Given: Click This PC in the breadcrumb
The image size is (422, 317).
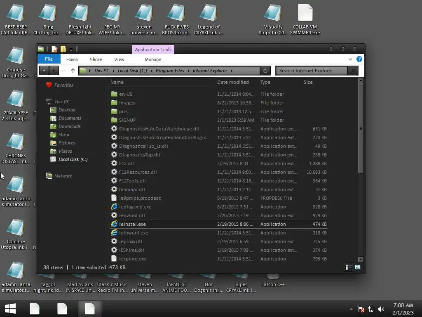Looking at the screenshot, I should tap(101, 71).
